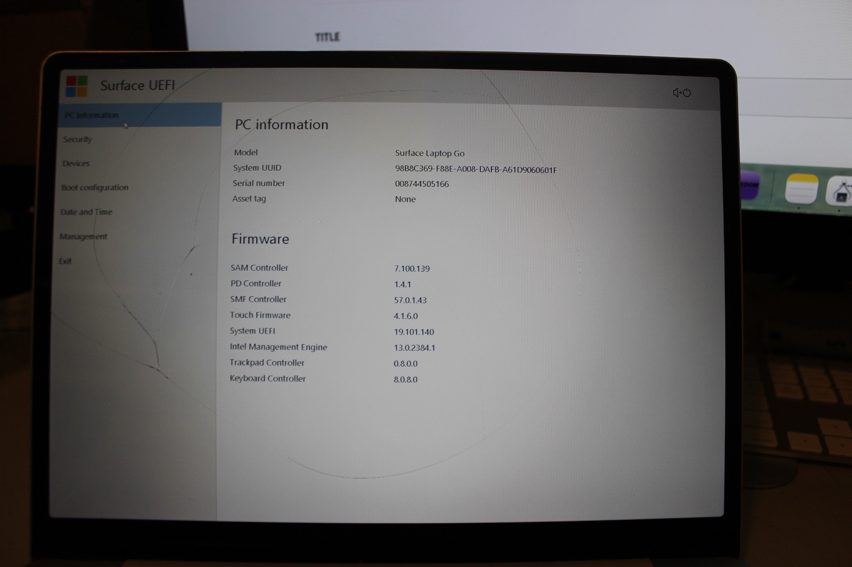Click the PD Controller label
The width and height of the screenshot is (852, 567).
click(x=256, y=283)
